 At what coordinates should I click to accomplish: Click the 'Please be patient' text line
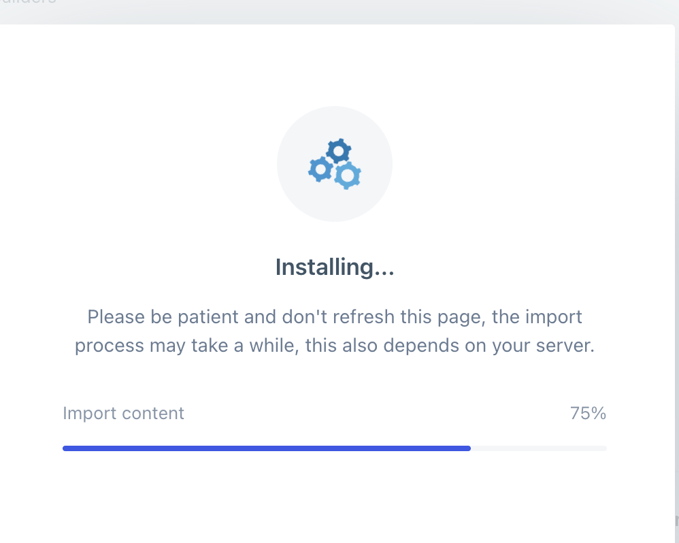[335, 317]
